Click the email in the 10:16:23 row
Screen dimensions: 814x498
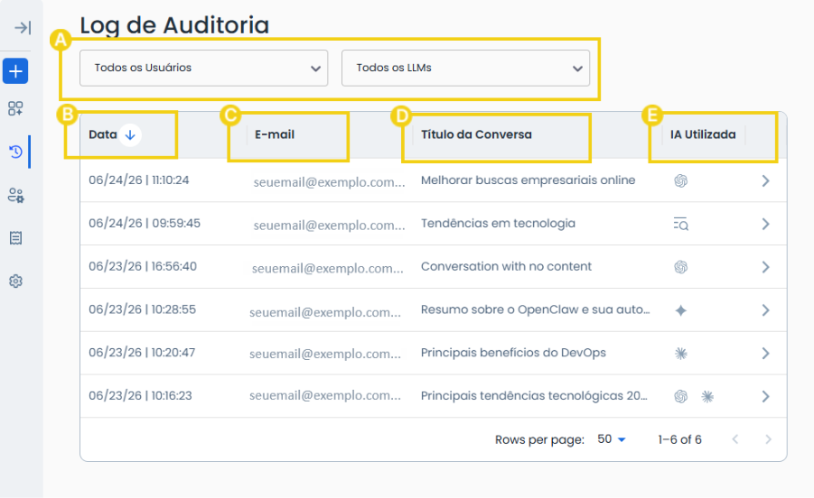click(x=325, y=395)
